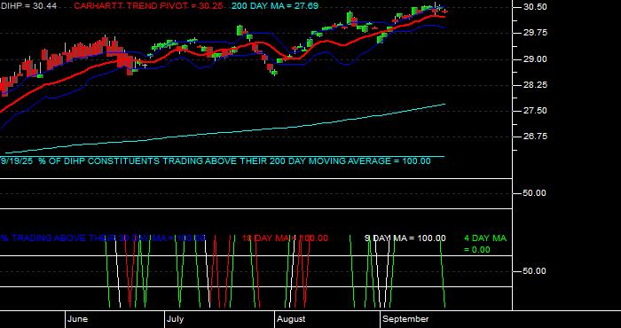This screenshot has width=621, height=328.
Task: Click the green 4 Day MA = 0.00 label
Action: [x=485, y=244]
